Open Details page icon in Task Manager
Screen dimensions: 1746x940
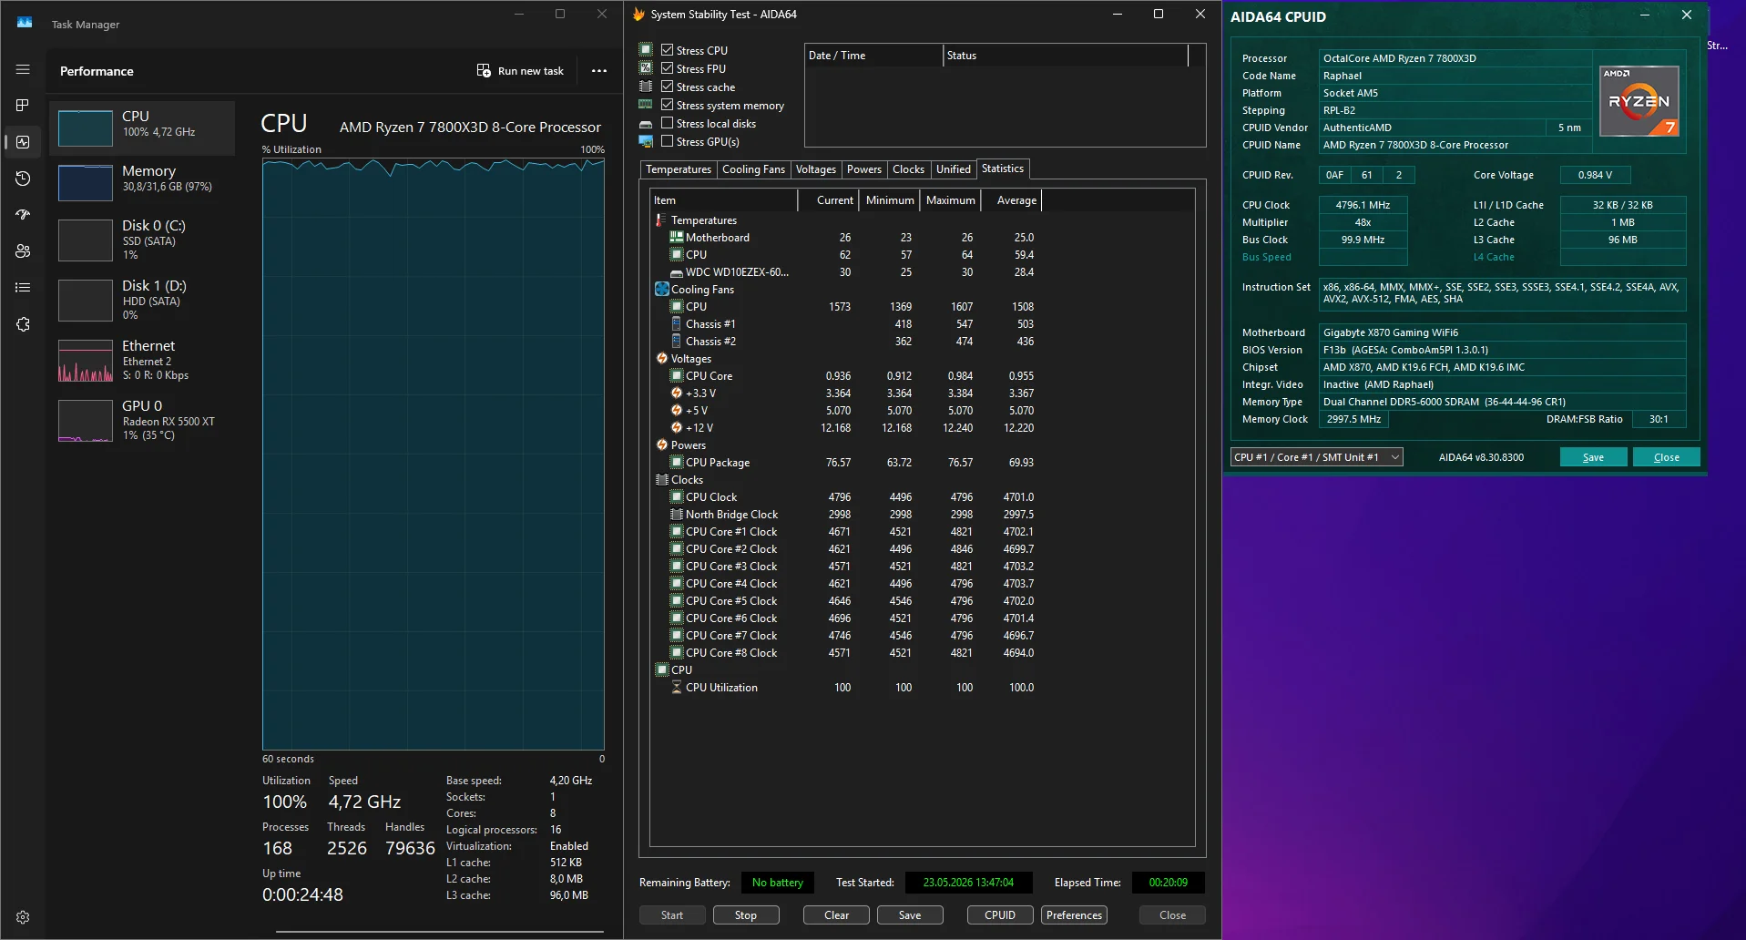(23, 288)
